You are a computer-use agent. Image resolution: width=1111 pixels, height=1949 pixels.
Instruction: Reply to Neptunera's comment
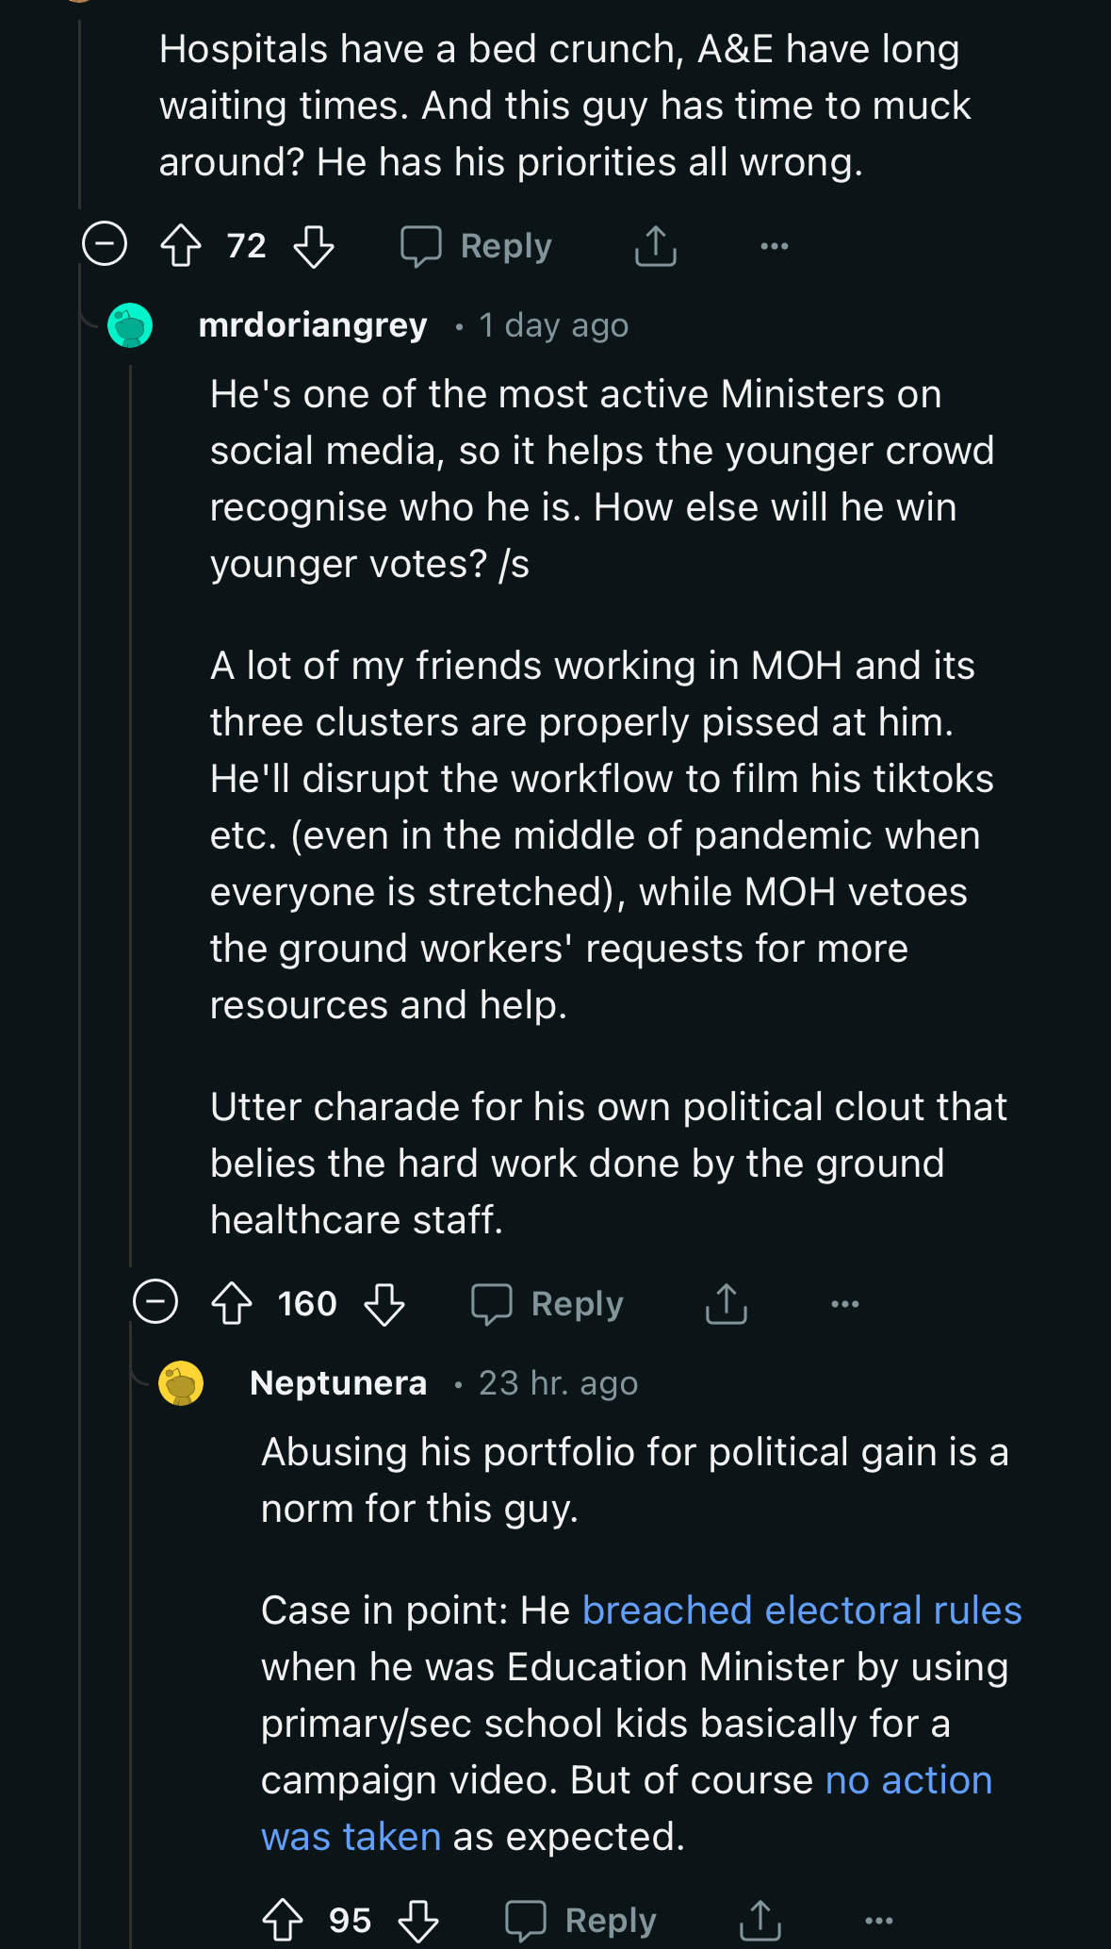[x=581, y=1920]
